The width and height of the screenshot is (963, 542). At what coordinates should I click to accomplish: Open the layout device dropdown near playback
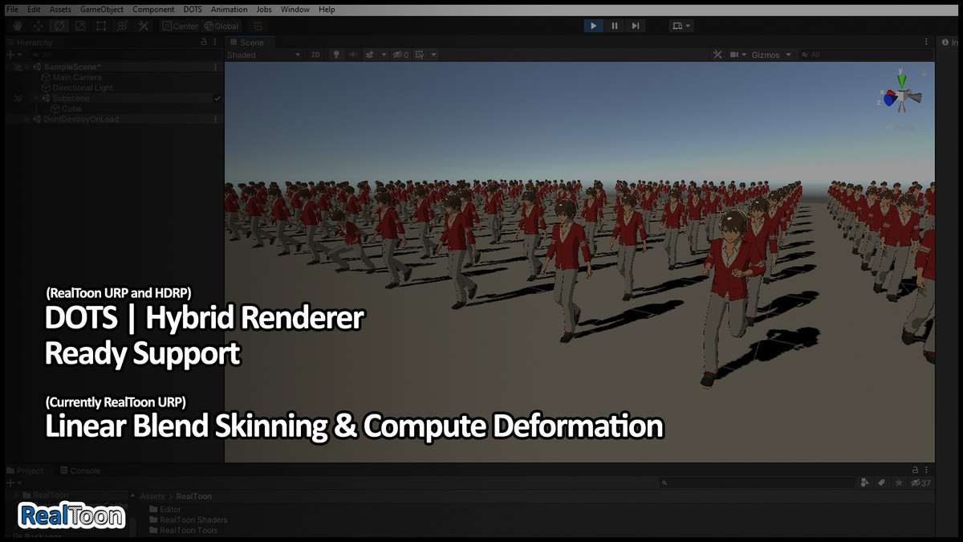[681, 26]
